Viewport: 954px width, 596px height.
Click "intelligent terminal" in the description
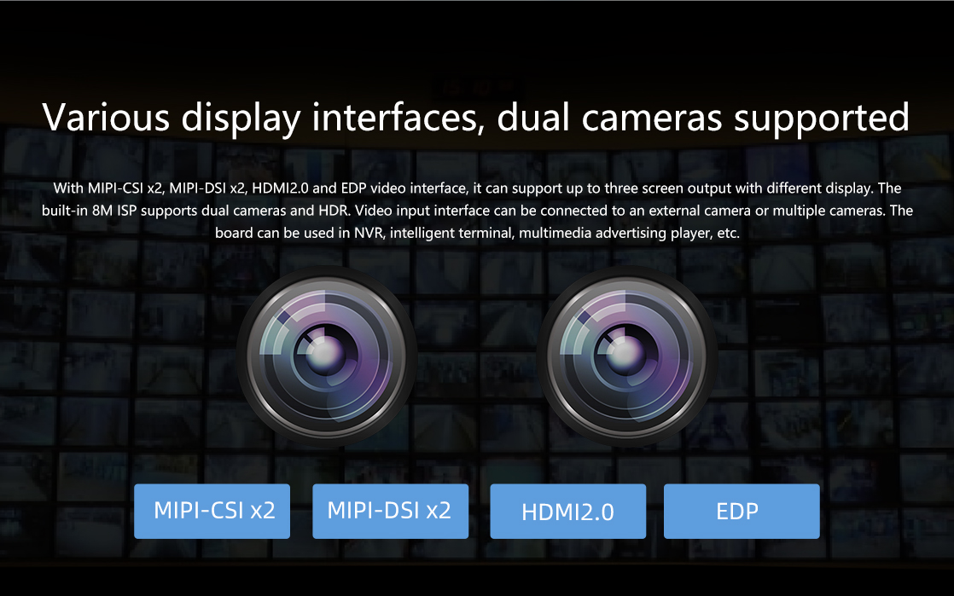pos(451,233)
